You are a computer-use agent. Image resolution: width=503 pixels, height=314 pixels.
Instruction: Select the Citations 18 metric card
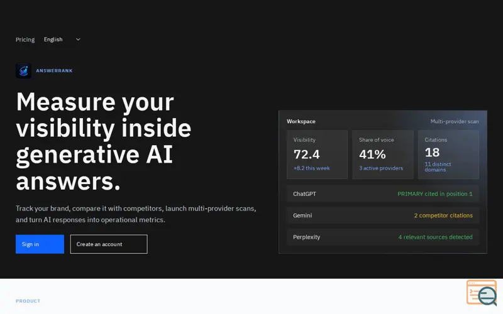(448, 154)
